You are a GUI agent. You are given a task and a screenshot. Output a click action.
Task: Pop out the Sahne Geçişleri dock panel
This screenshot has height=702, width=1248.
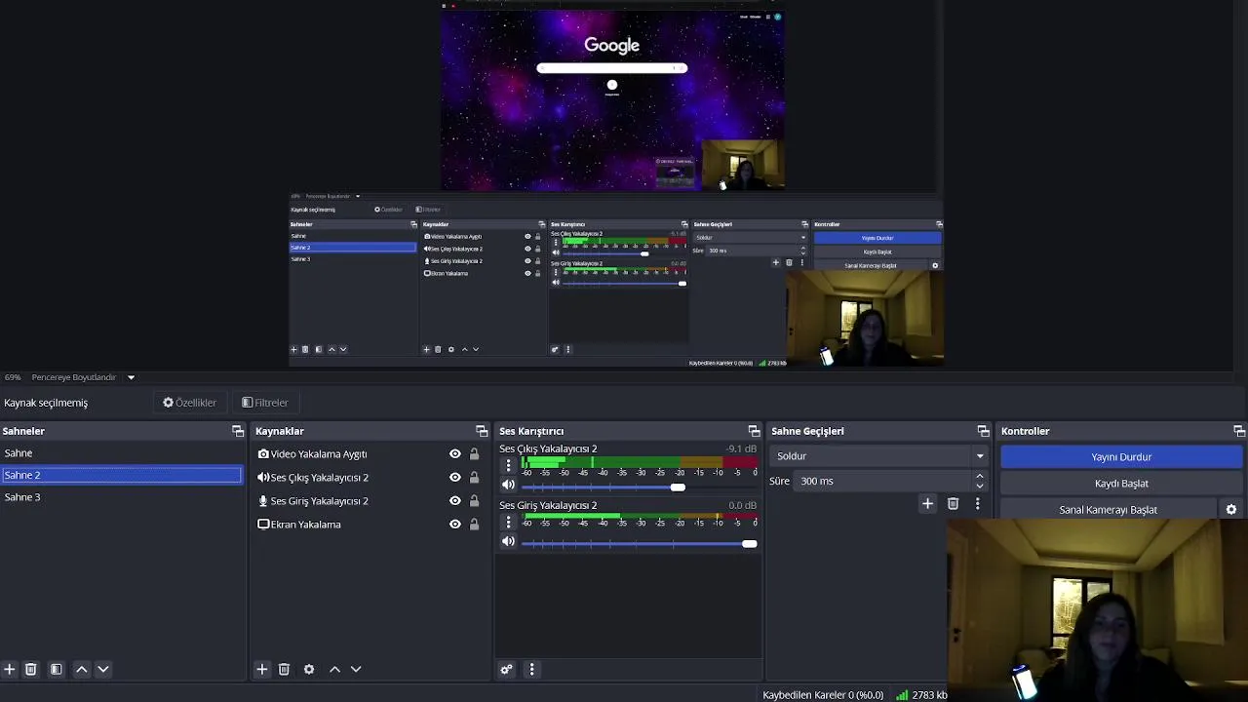tap(983, 431)
